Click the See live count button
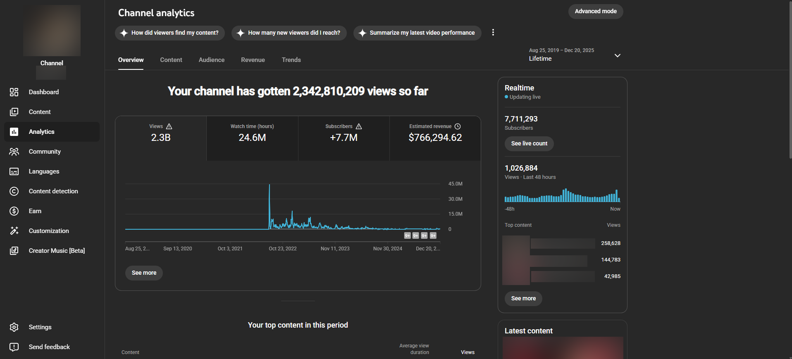 (529, 143)
